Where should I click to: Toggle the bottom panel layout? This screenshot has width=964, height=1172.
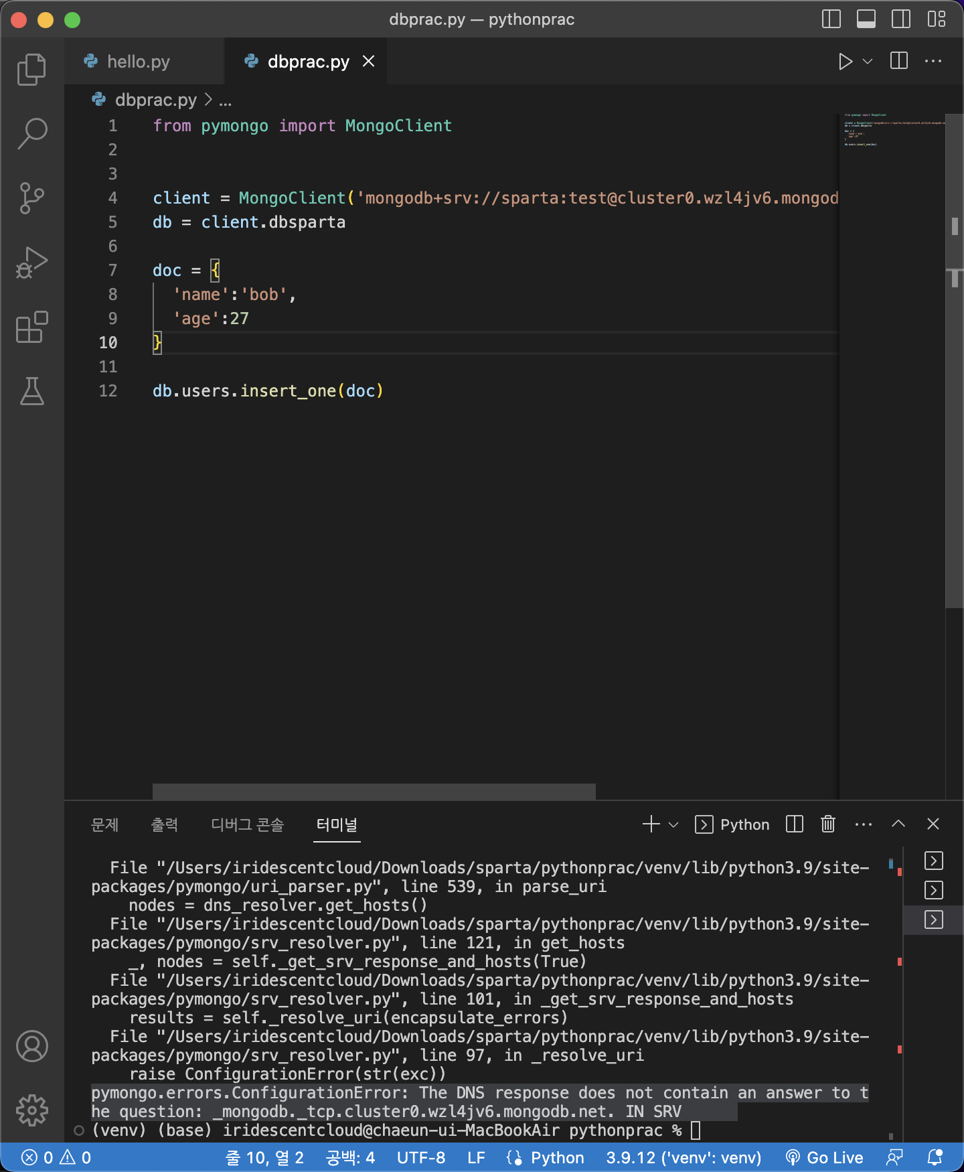(866, 19)
